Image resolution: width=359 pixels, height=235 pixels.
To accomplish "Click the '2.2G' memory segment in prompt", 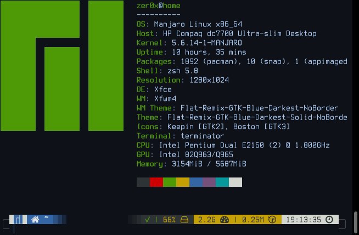I will pyautogui.click(x=207, y=220).
